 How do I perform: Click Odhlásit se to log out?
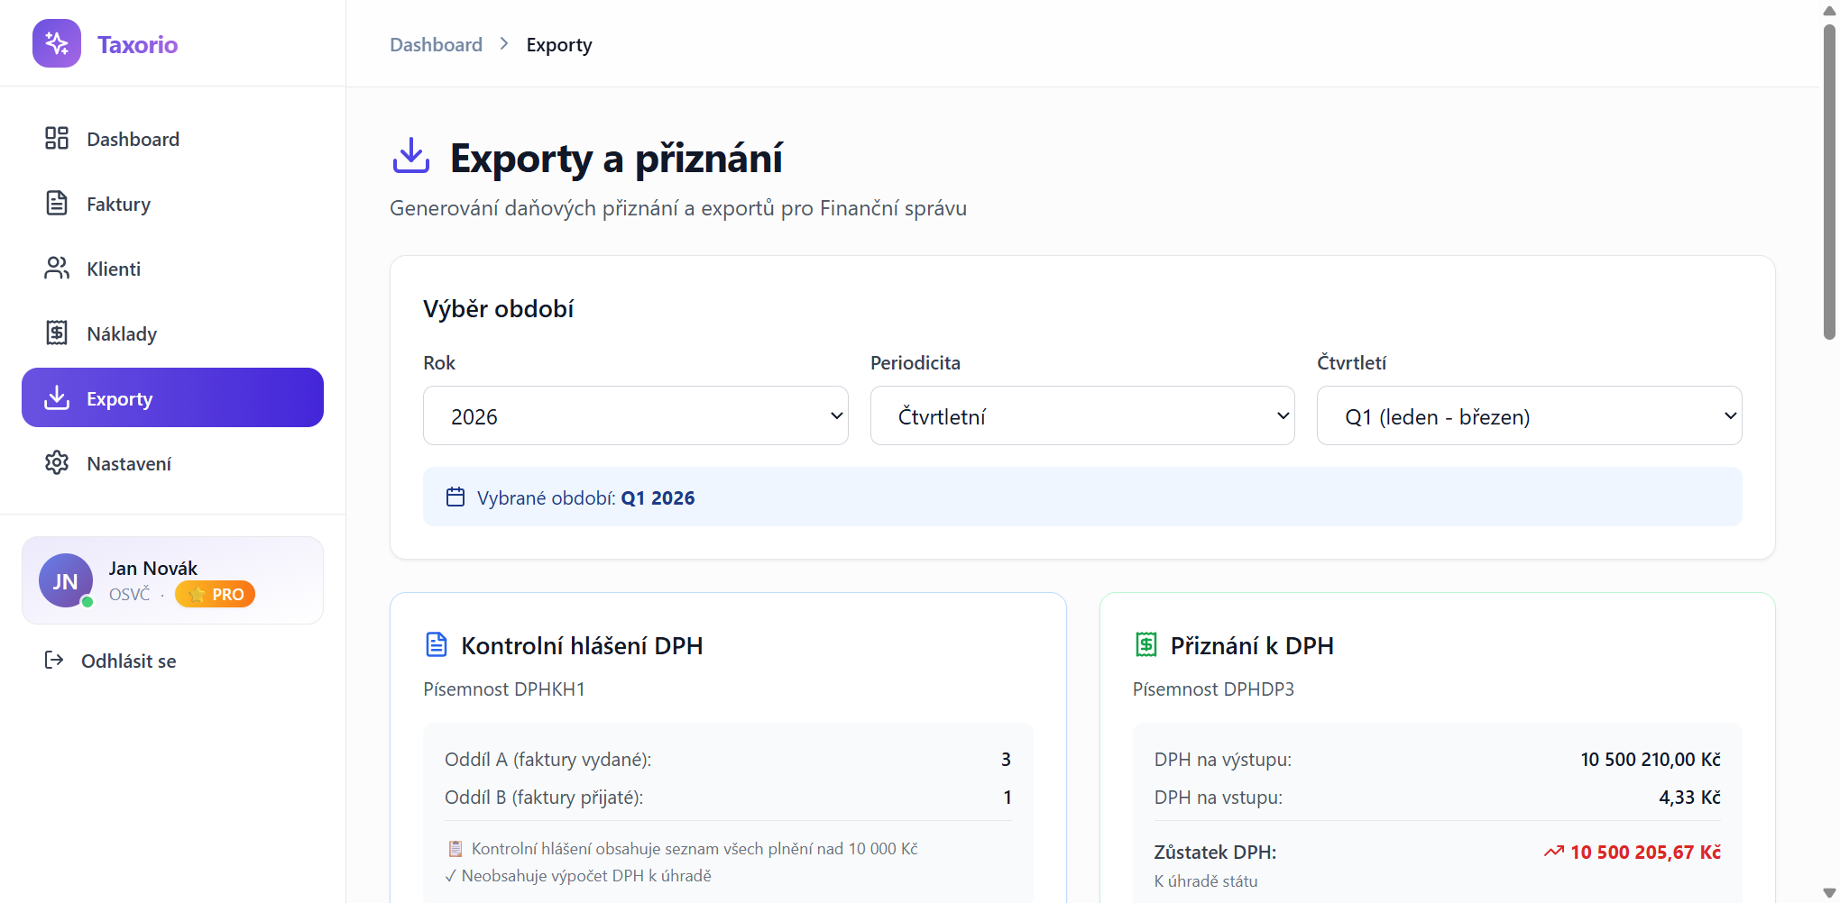tap(128, 661)
